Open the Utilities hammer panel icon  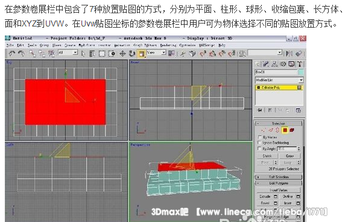[x=299, y=64]
